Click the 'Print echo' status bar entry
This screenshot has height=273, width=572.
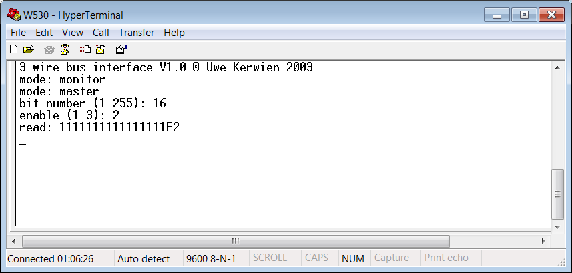coord(446,258)
